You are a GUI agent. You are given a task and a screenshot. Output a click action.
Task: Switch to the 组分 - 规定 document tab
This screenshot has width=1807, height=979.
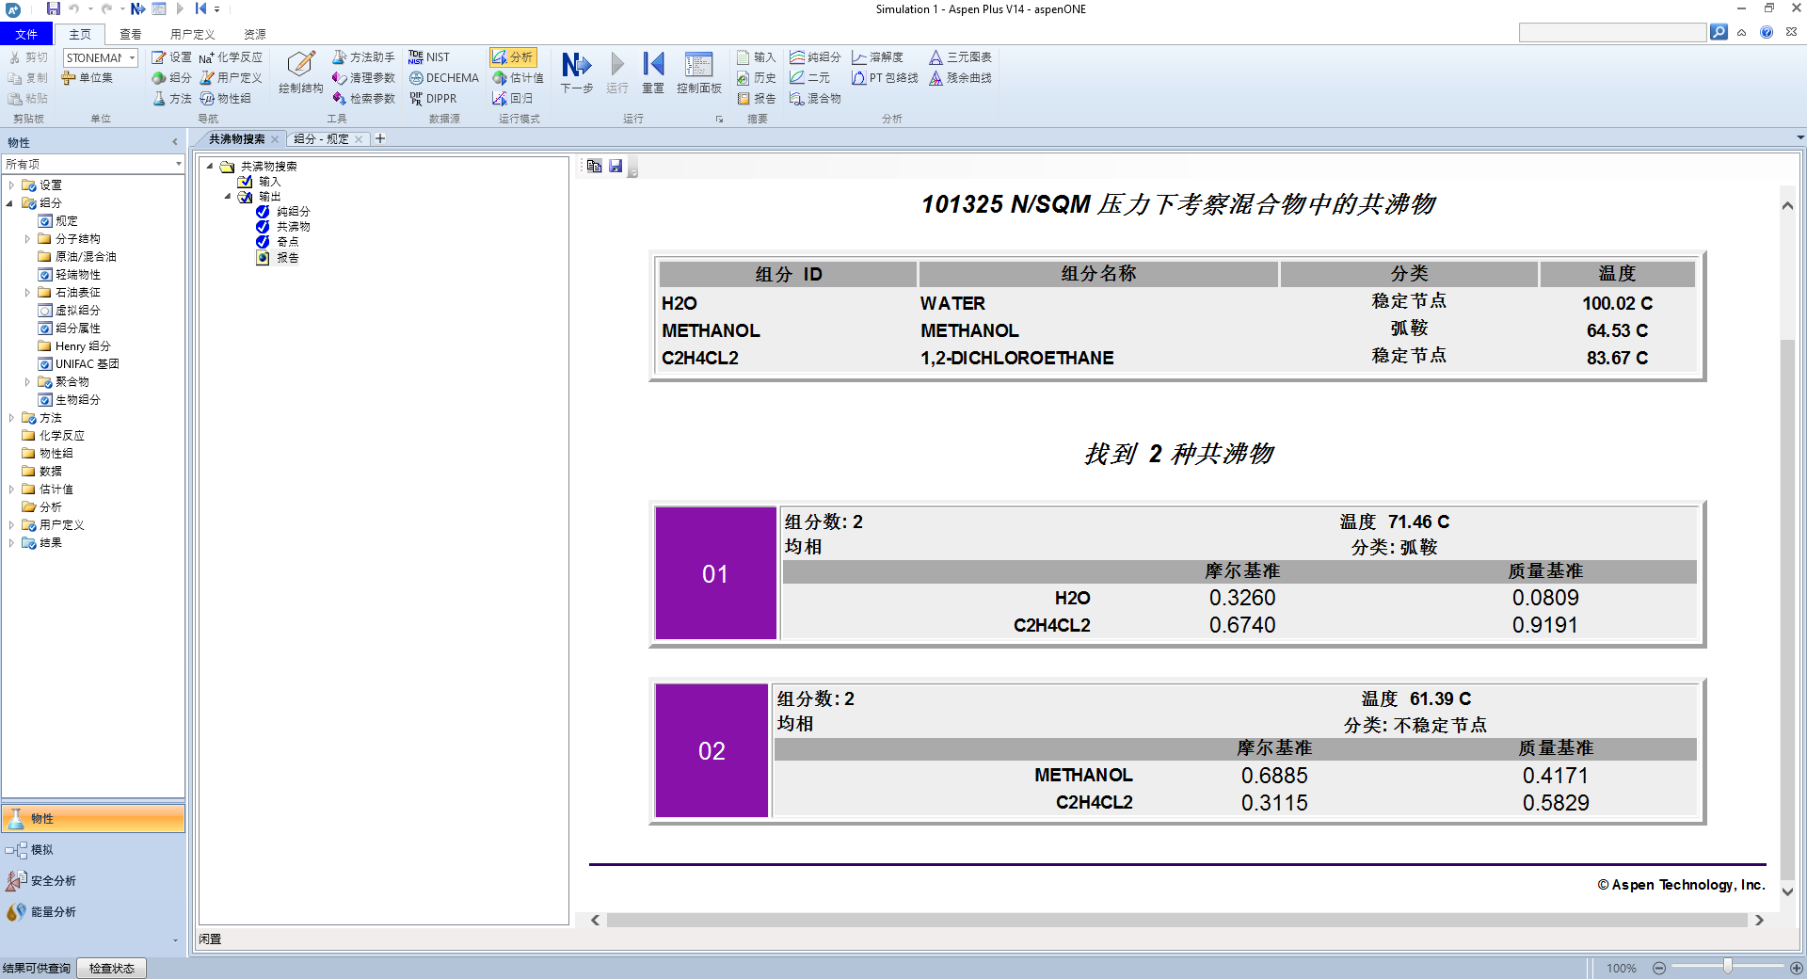click(x=321, y=139)
